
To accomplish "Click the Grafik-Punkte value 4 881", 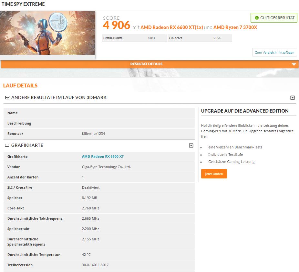I will (x=151, y=38).
